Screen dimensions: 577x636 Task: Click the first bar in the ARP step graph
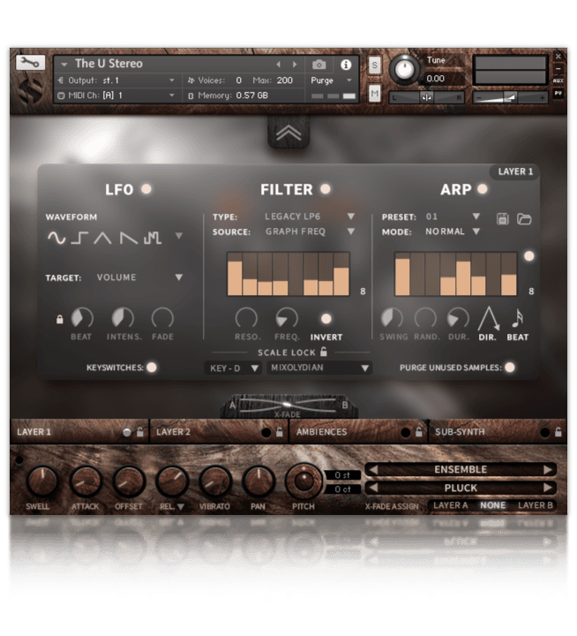tap(402, 274)
